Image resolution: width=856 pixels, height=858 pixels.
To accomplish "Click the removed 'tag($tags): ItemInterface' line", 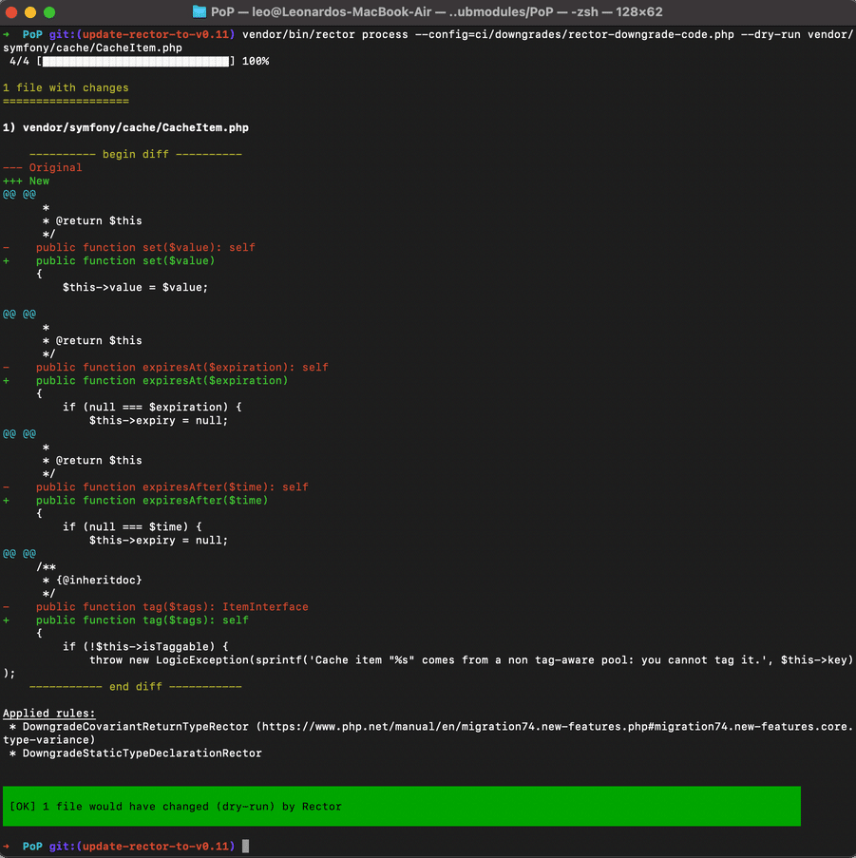I will (x=172, y=606).
